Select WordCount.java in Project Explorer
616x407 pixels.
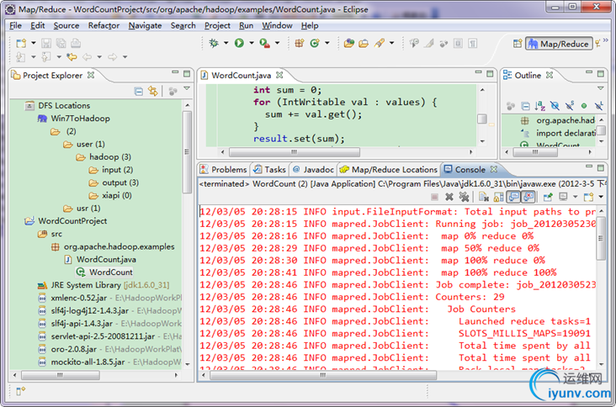(105, 259)
